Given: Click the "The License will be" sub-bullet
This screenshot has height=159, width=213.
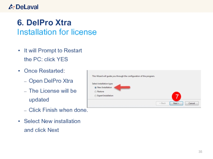Looking at the screenshot, I should pos(52,91).
